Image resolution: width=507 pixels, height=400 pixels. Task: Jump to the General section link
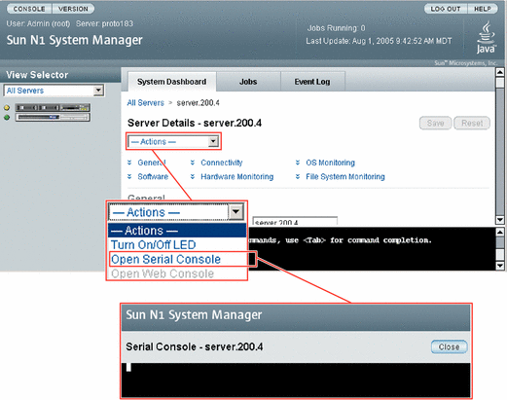click(152, 163)
